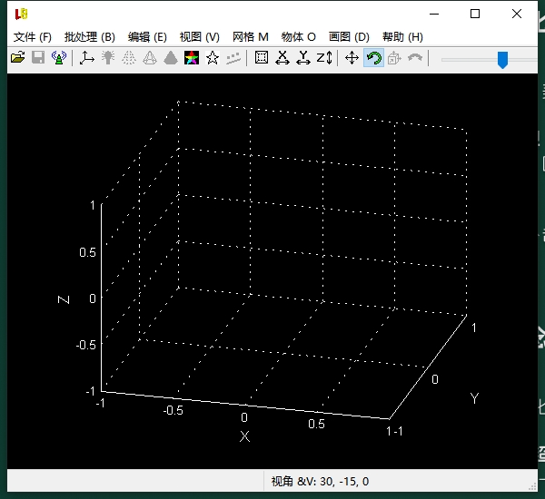Click the X axis label in plot

(244, 436)
